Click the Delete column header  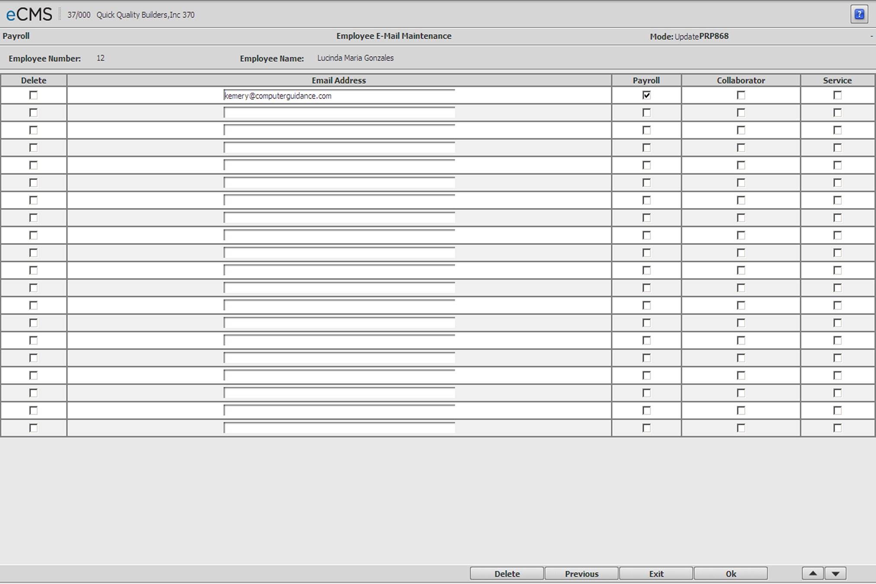click(x=34, y=80)
